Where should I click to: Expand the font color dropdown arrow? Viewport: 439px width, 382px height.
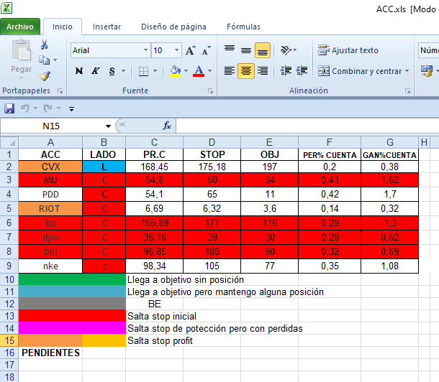click(x=209, y=71)
